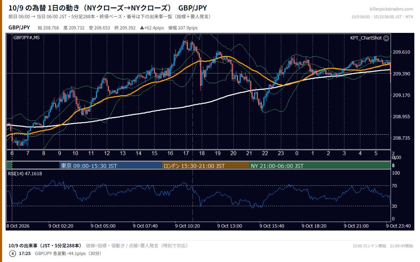Click the KPT_ChartShot smiley face icon
420x262 pixels.
pos(386,38)
